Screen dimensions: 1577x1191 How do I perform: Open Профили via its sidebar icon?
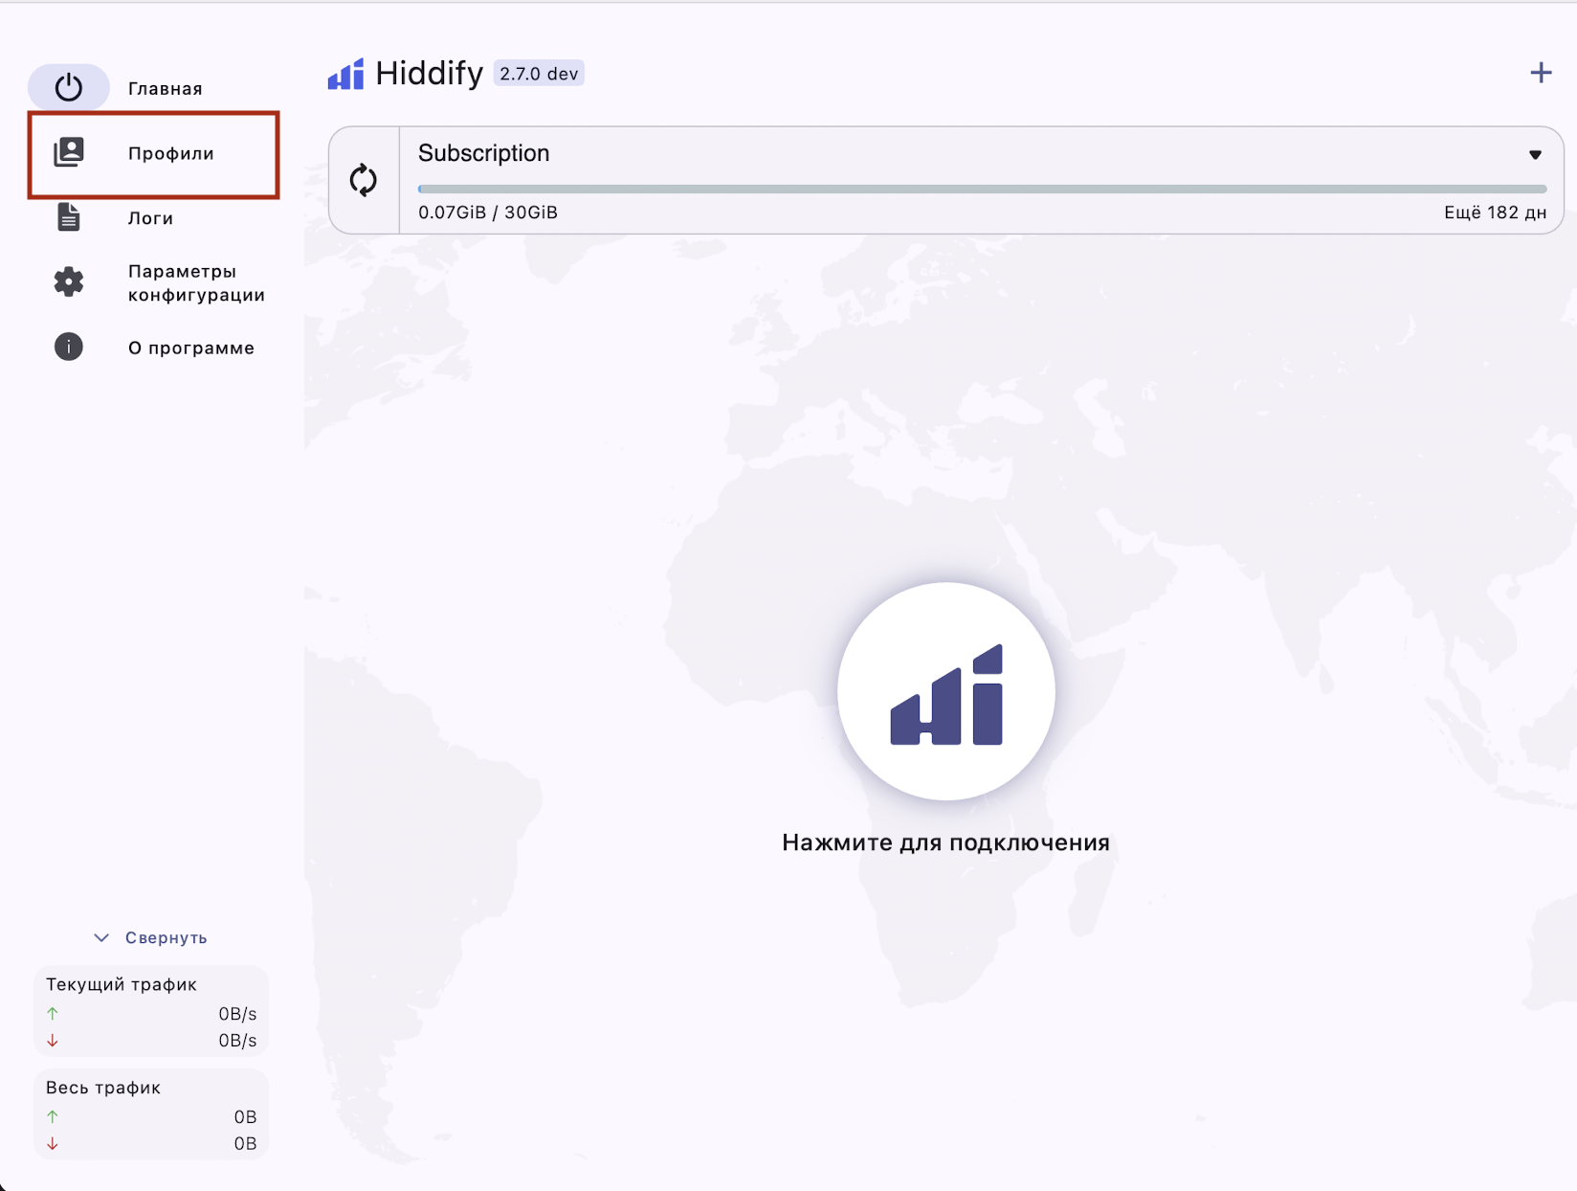(68, 152)
